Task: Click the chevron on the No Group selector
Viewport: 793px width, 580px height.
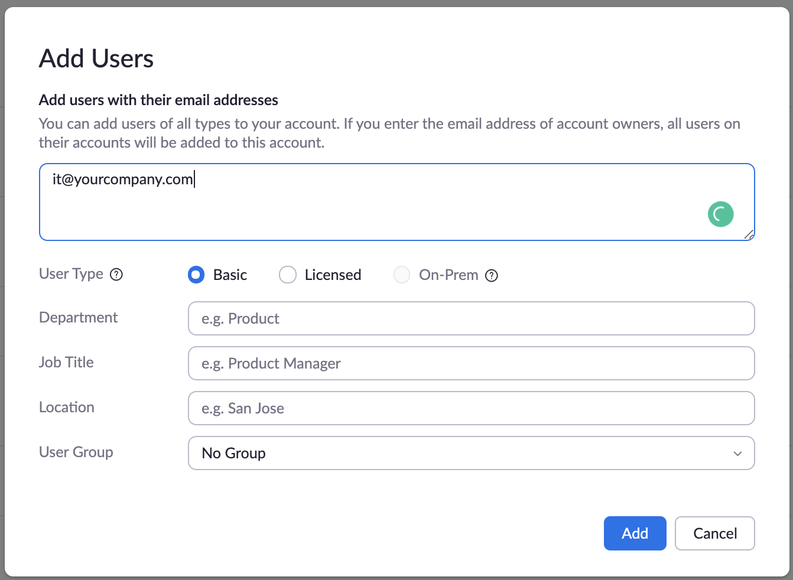Action: tap(737, 454)
